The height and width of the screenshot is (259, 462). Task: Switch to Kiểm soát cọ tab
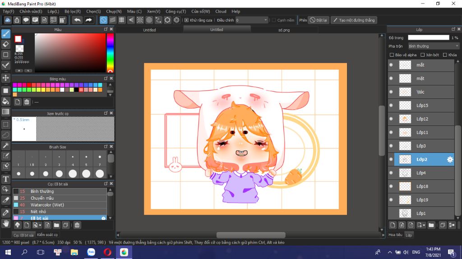point(47,235)
